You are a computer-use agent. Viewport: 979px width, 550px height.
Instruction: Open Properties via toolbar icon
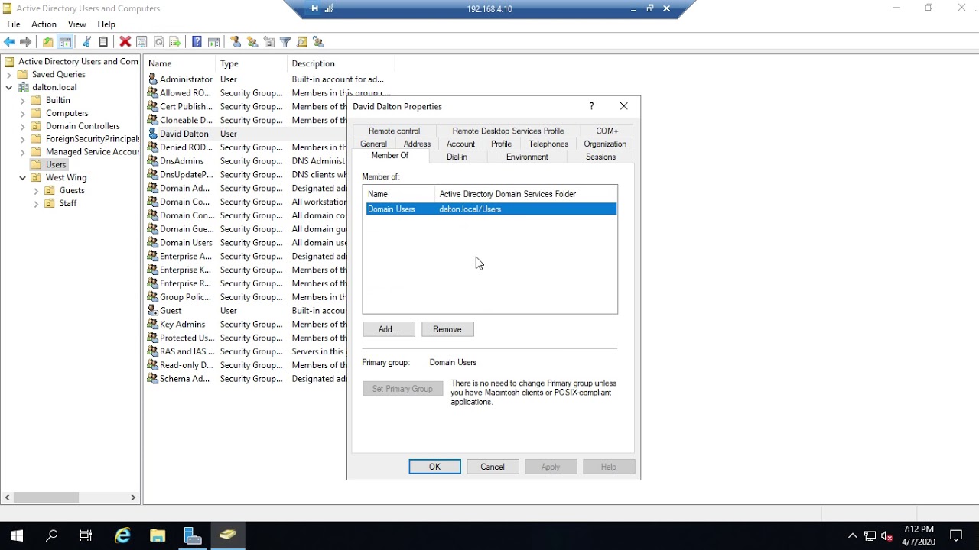click(142, 42)
